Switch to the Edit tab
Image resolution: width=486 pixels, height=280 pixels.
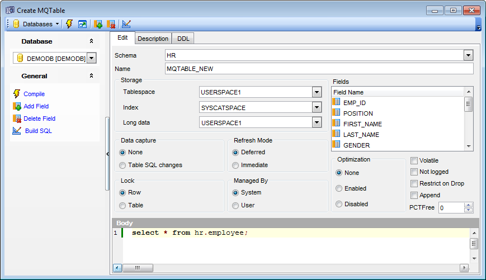(122, 37)
